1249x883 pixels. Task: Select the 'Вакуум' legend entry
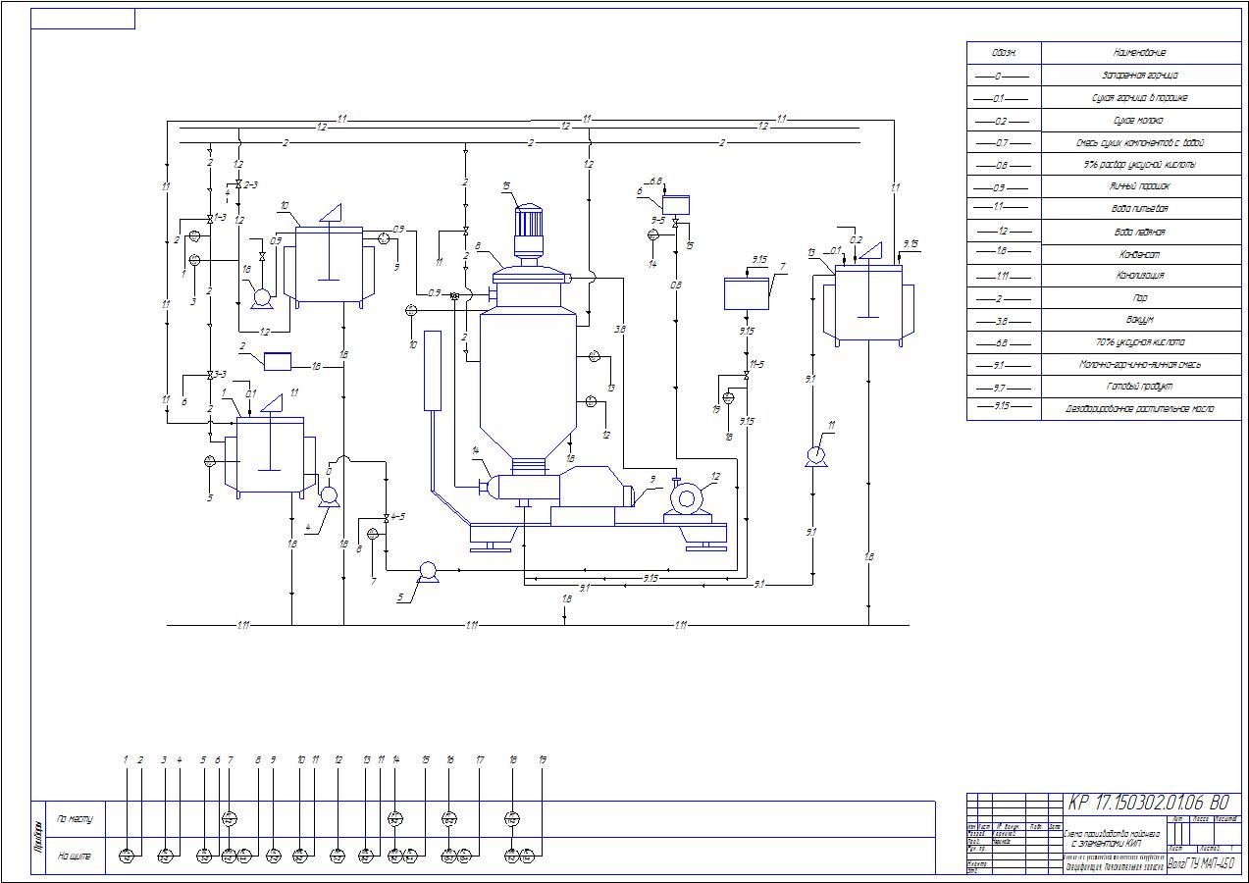pos(1139,320)
